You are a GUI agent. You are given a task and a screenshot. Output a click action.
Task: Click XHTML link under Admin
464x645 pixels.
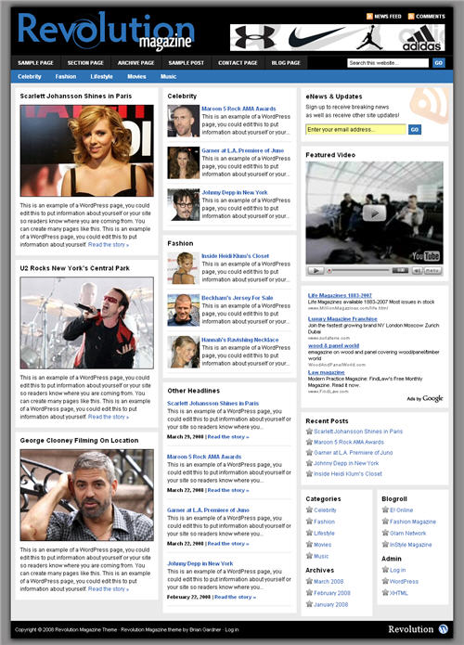(x=399, y=593)
